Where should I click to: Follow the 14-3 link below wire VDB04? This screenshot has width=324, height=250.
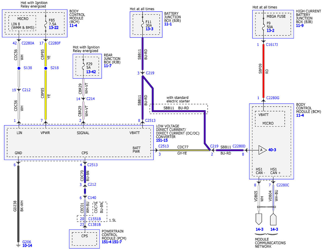[x=274, y=229]
